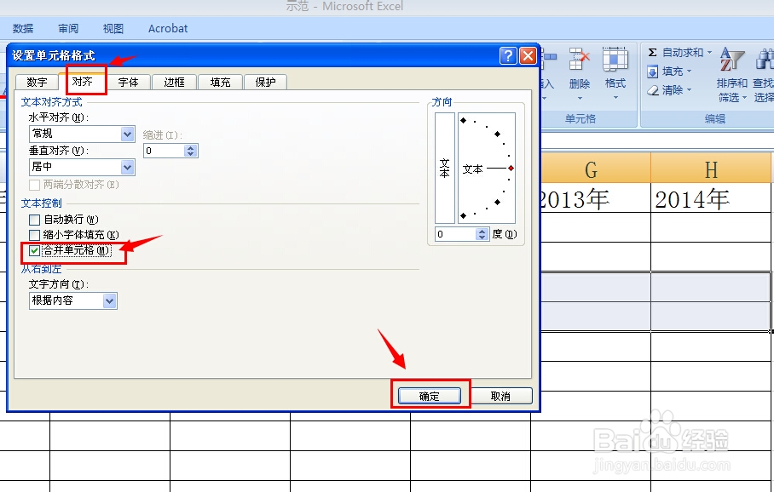Open the horizontal alignment (水平对齐) dropdown

[126, 134]
